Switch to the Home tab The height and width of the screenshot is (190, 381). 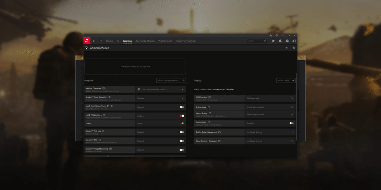pyautogui.click(x=110, y=41)
